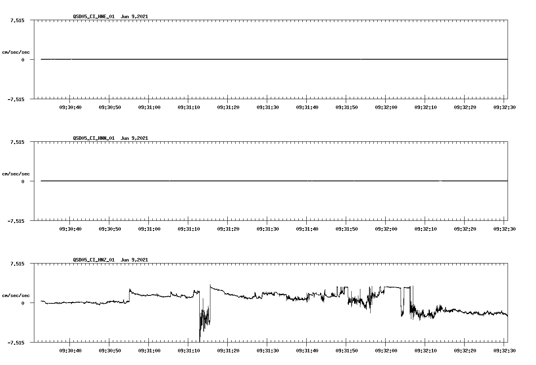Click the QSD05_CI_HNE_01 Jun 9,2021 plot title
This screenshot has height=365, width=536.
pos(111,17)
